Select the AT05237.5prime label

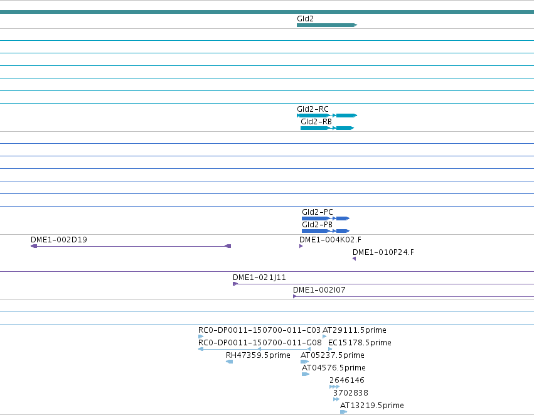[333, 355]
